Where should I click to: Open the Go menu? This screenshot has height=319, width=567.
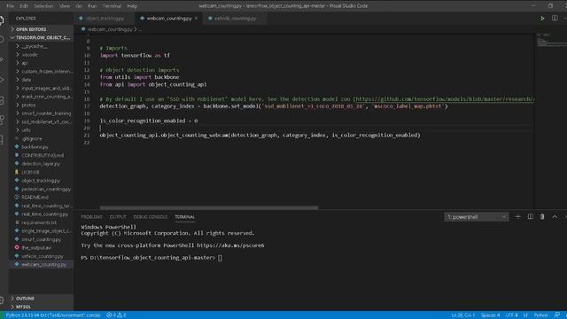click(x=79, y=6)
